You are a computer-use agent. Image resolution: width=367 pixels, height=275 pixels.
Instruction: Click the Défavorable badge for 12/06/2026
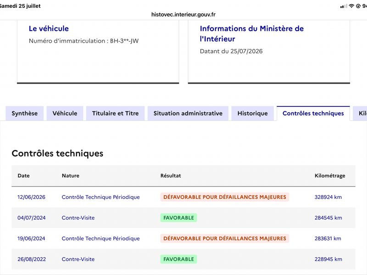pos(225,197)
